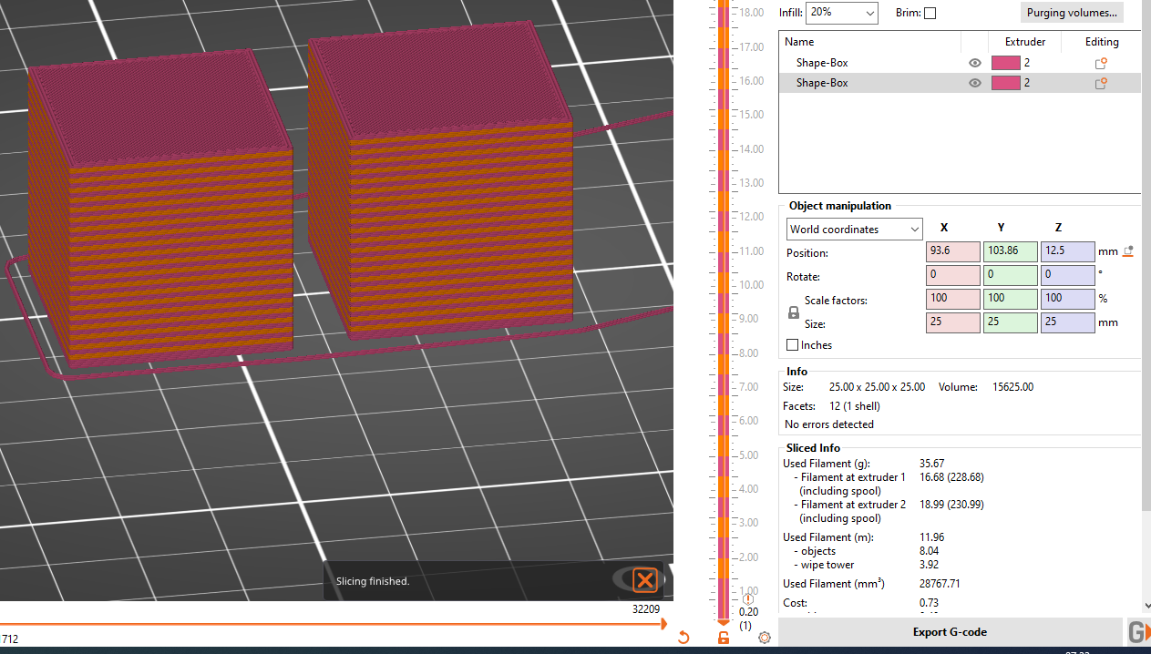The height and width of the screenshot is (654, 1151).
Task: Click the editing icon for the first Shape-Box
Action: pos(1100,63)
